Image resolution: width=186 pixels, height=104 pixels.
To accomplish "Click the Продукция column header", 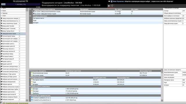I will [84, 9].
